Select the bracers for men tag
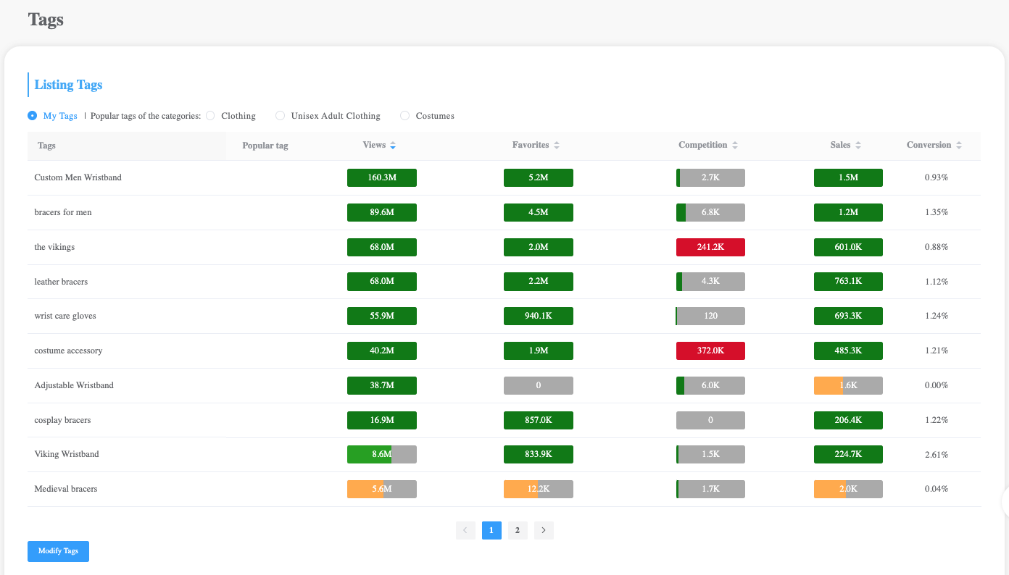 pyautogui.click(x=63, y=212)
